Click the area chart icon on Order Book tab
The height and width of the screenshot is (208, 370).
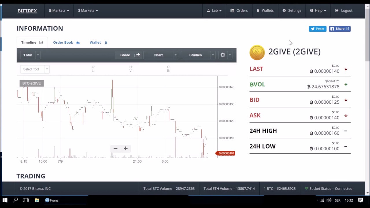point(78,42)
